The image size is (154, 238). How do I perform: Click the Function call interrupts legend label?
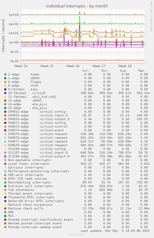(30, 186)
